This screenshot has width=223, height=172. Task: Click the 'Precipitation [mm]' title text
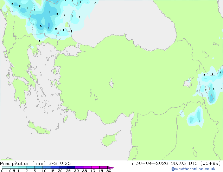(23, 164)
